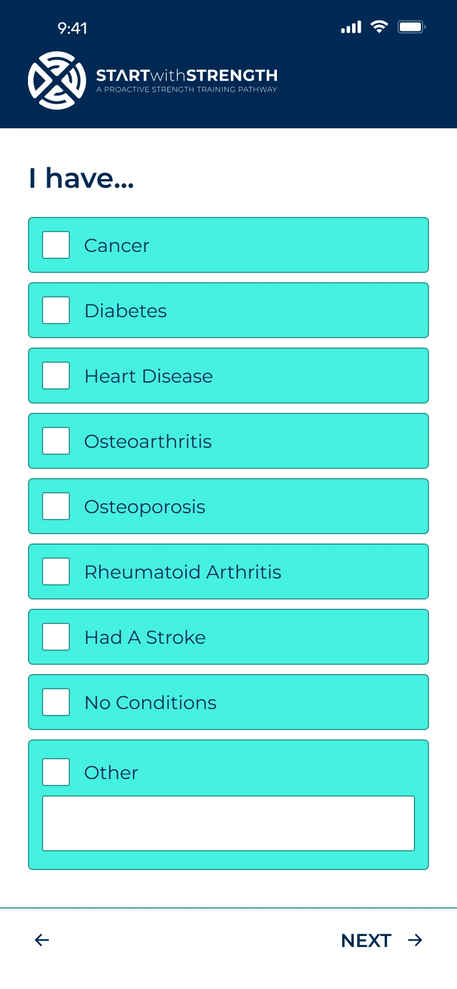Image resolution: width=457 pixels, height=989 pixels.
Task: Click the STARTwithSTRENGTH title text
Action: point(187,76)
